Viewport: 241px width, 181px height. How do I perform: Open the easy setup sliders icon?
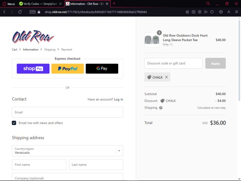pyautogui.click(x=236, y=12)
